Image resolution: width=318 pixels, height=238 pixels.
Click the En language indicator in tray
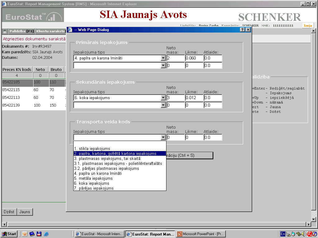pos(283,234)
